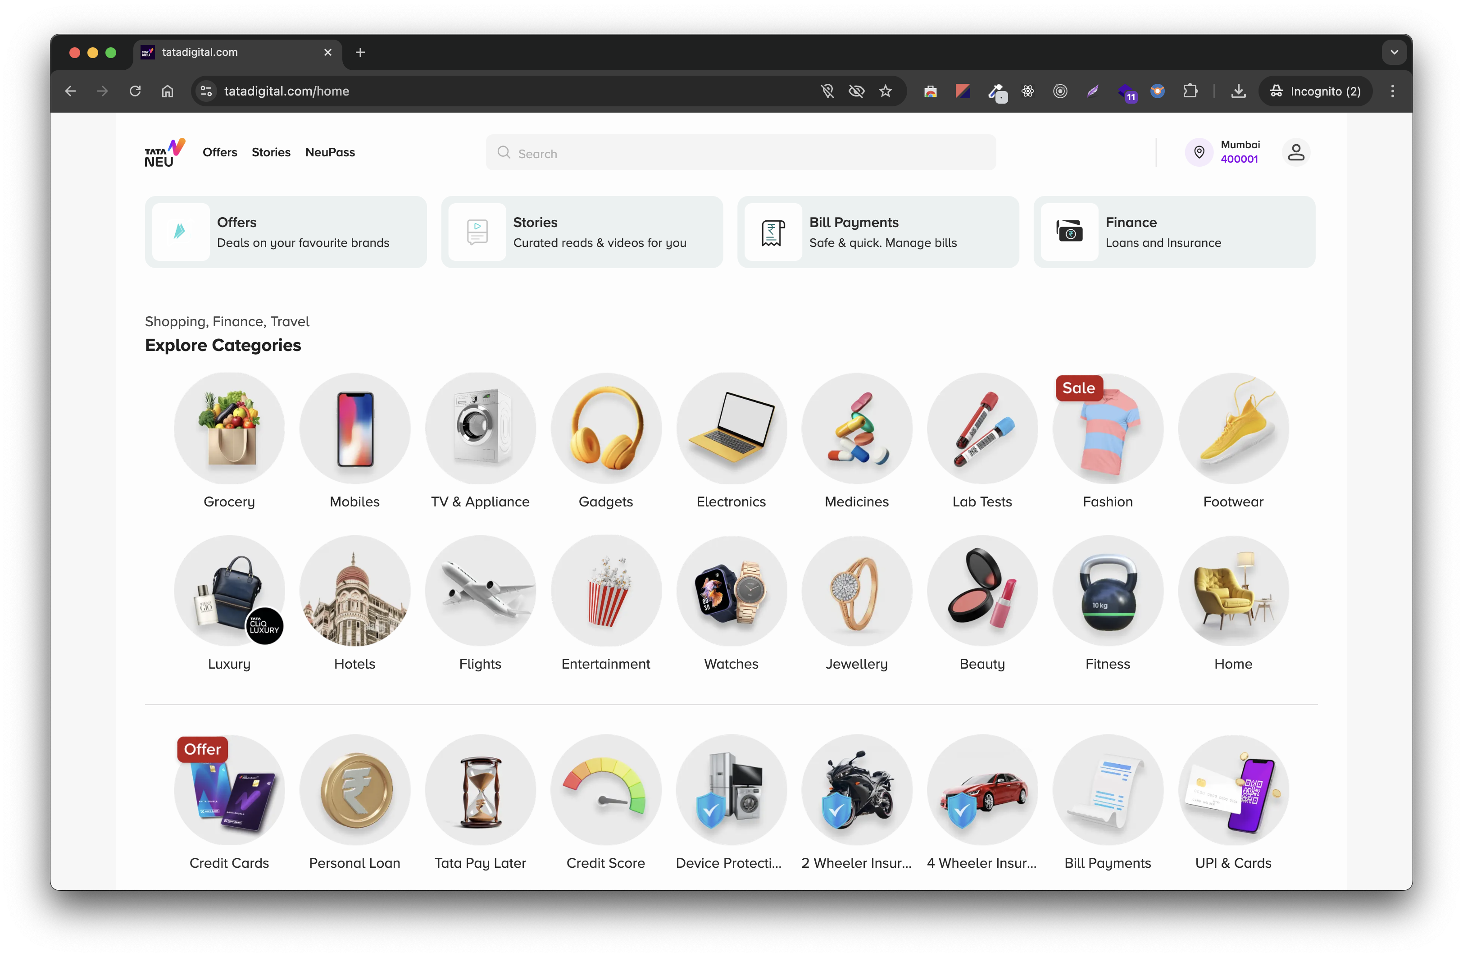Go to Stories in the top navigation

pos(271,152)
